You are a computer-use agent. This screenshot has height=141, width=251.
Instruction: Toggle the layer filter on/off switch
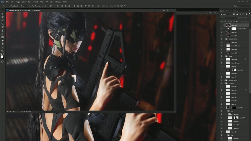[x=249, y=14]
